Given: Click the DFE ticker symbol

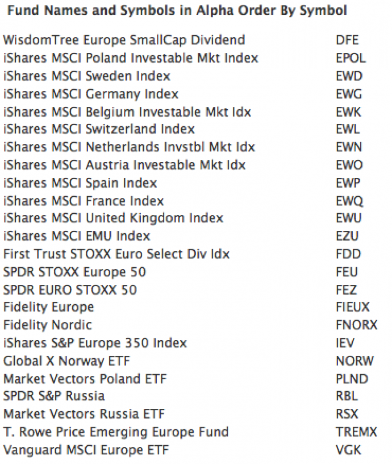Looking at the screenshot, I should (x=347, y=40).
